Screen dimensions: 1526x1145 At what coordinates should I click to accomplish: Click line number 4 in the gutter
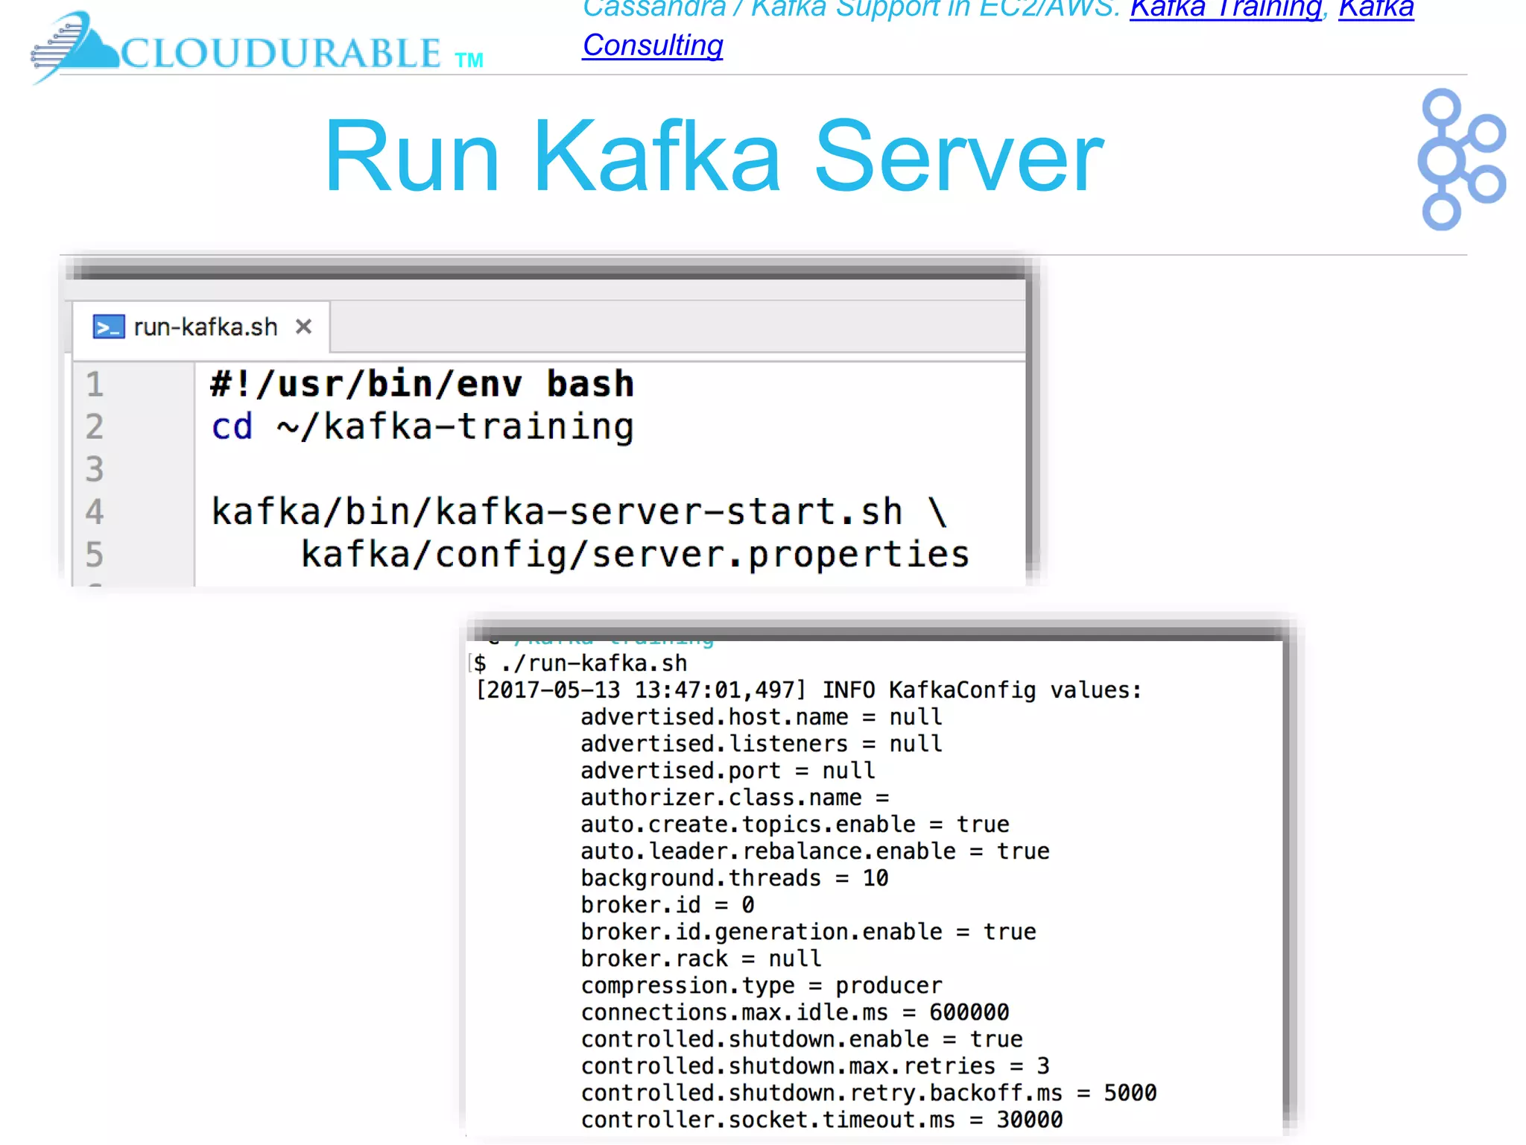coord(95,511)
